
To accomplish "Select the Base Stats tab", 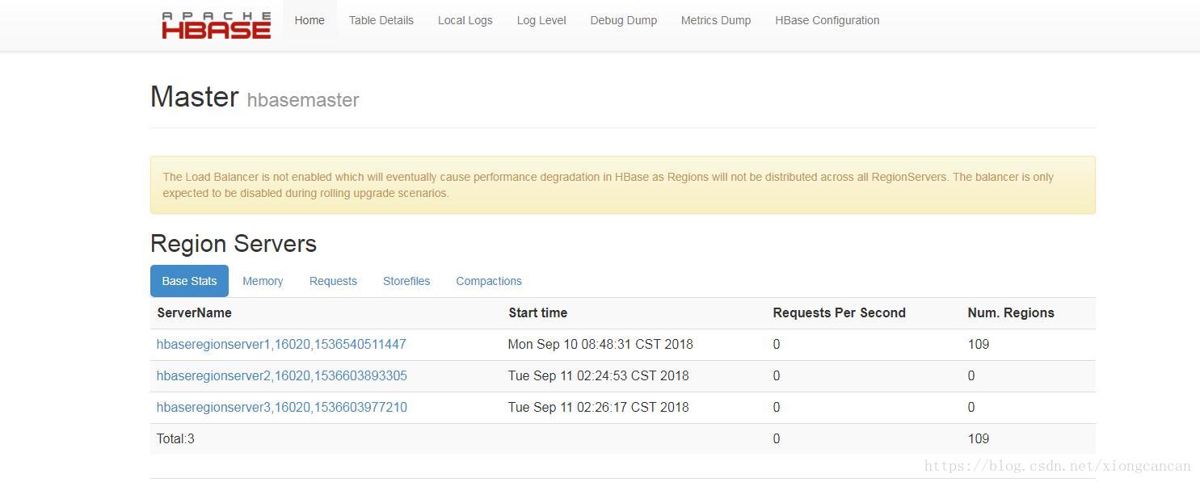I will click(189, 281).
